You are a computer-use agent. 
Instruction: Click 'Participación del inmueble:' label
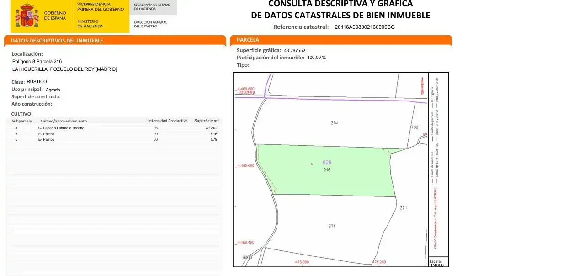[271, 58]
